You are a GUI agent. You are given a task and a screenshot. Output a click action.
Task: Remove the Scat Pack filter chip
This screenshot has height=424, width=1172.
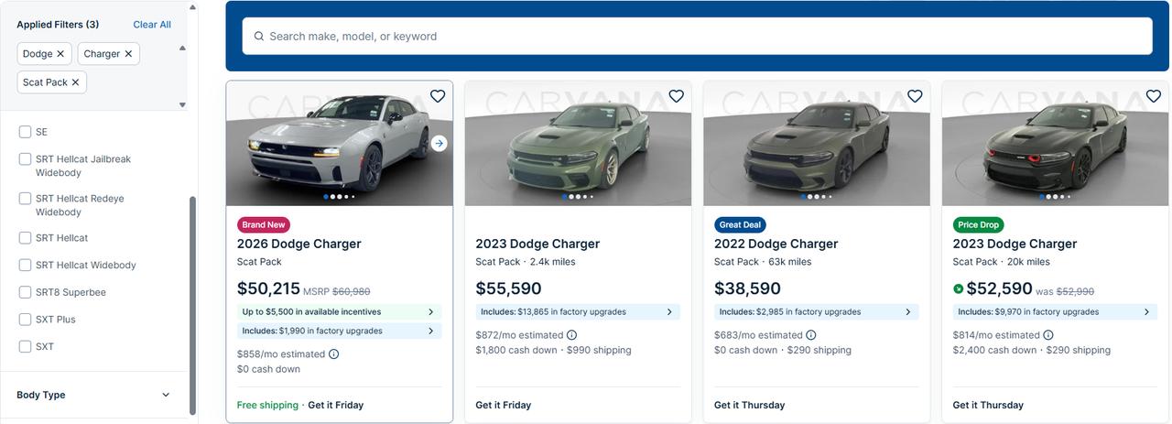(x=75, y=82)
